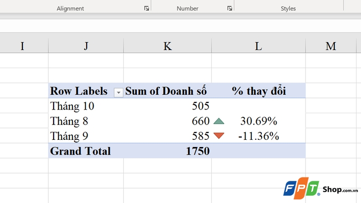Screen dimensions: 361x203
Task: Click the red down arrow icon
Action: coord(218,136)
